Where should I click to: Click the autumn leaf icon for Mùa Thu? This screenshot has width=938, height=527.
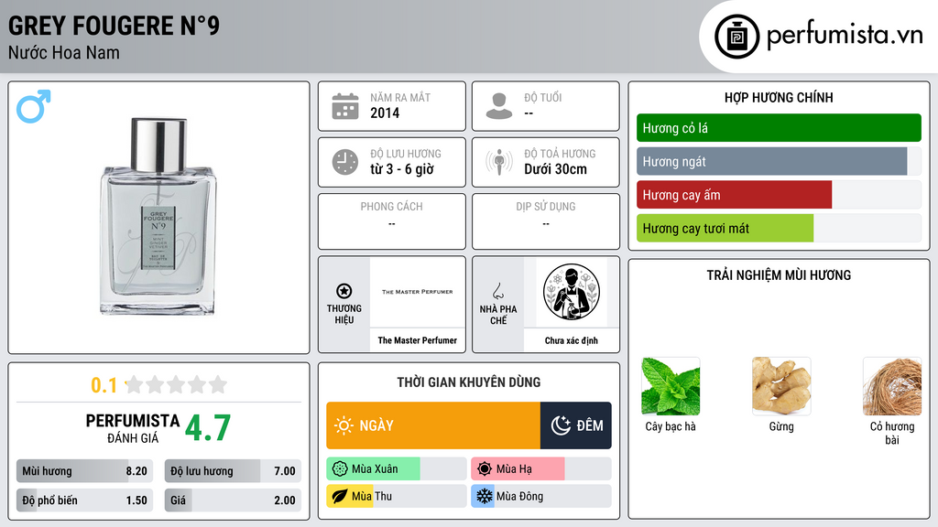pyautogui.click(x=340, y=496)
